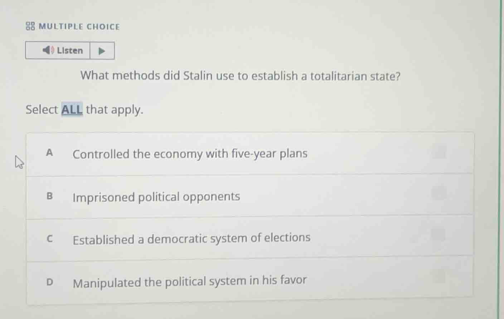The height and width of the screenshot is (319, 504).
Task: Click the MULTIPLE CHOICE header label
Action: pyautogui.click(x=79, y=26)
